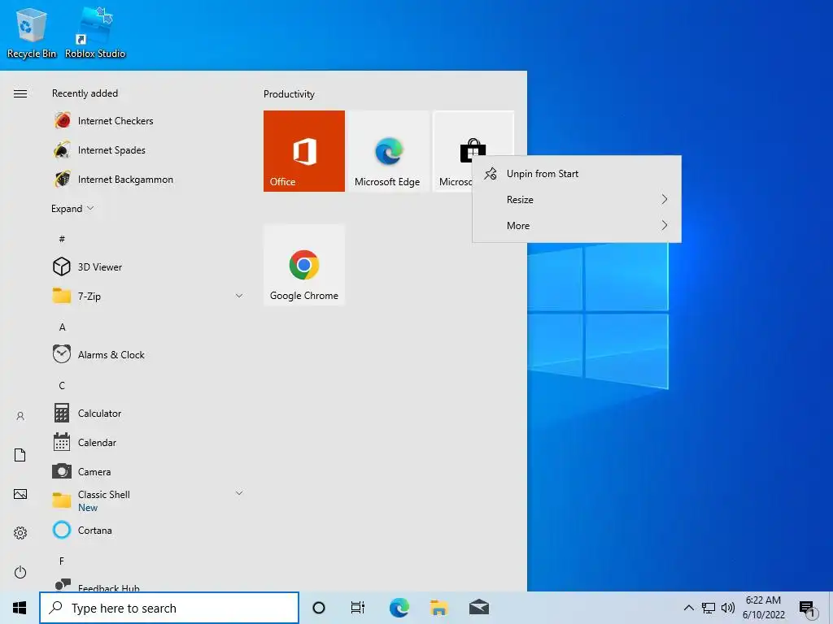Show hidden tray icons chevron
This screenshot has height=624, width=833.
tap(688, 608)
